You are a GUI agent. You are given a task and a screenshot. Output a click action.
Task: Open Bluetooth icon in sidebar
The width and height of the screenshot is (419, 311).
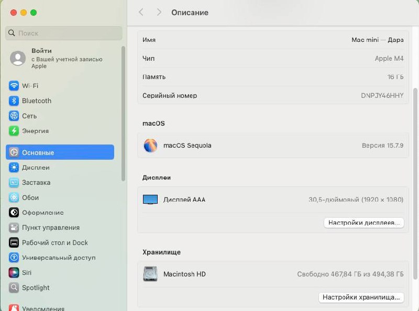[x=14, y=101]
